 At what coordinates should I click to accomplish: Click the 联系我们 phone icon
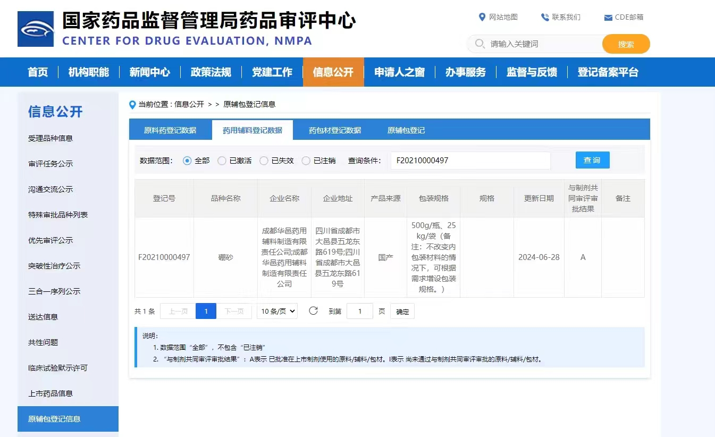545,17
